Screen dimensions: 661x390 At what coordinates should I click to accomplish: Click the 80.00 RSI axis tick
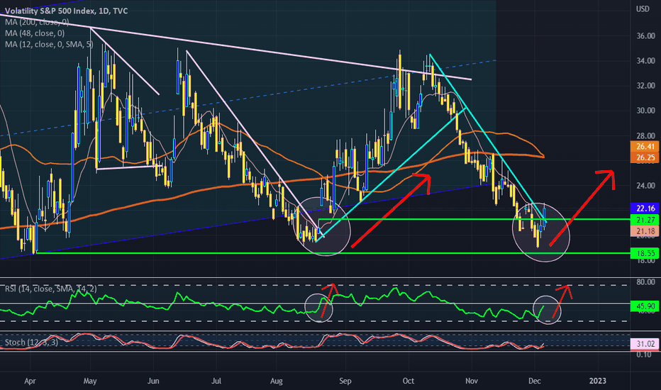(645, 282)
